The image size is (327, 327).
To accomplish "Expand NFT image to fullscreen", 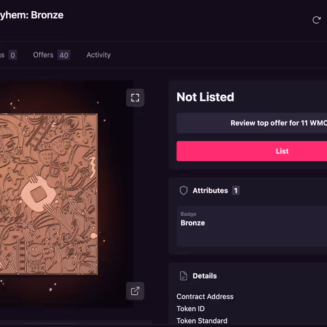I will (135, 97).
